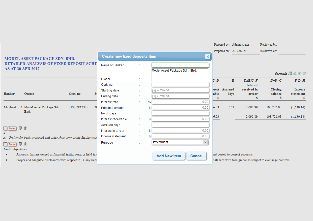Click the stacked copy pages icon
313x221 pixels.
(304, 74)
